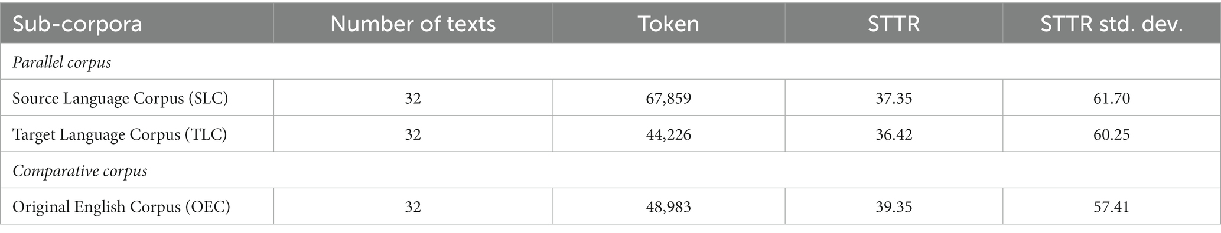
Task: Click the STTR value 37.35
Action: pyautogui.click(x=894, y=98)
